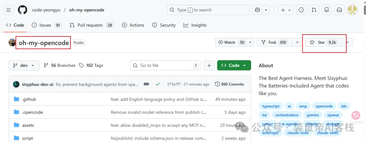366x142 pixels.
Task: Click the .github folder icon
Action: pos(16,99)
